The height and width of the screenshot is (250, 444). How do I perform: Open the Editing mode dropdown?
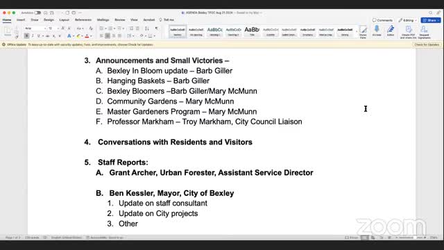(x=407, y=20)
